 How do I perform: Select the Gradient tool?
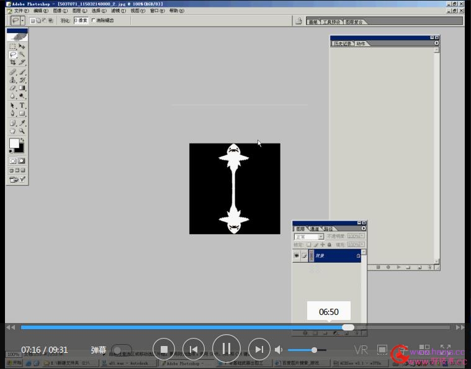22,88
